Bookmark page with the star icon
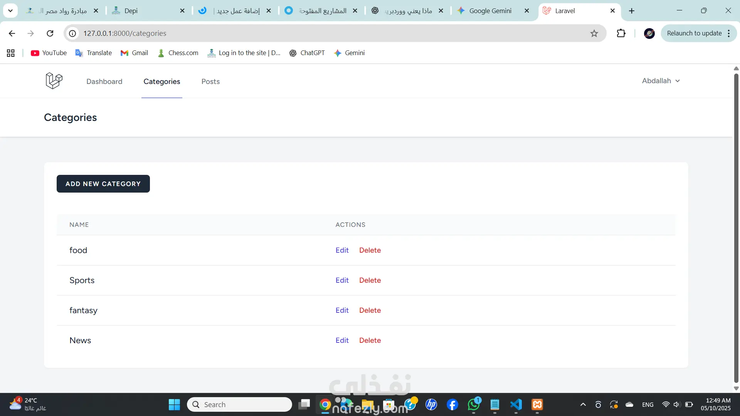 (x=594, y=34)
